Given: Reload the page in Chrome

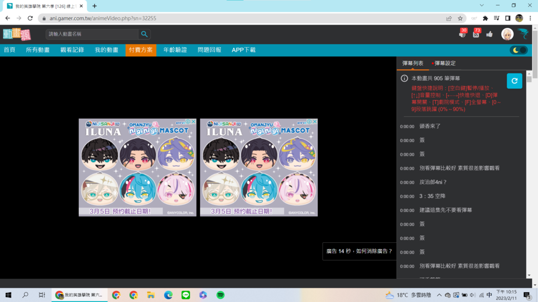Looking at the screenshot, I should (x=30, y=18).
